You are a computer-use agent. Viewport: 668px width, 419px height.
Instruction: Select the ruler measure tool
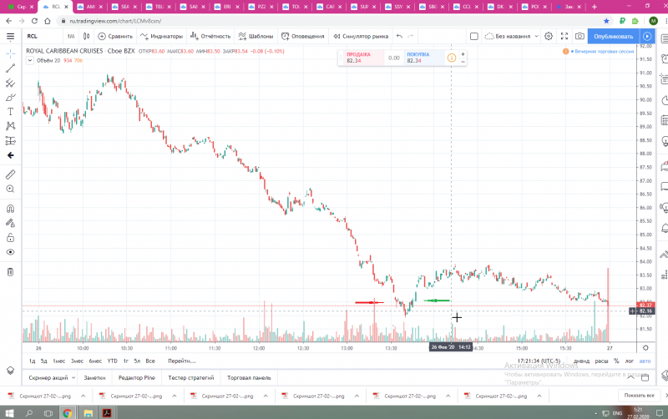pos(10,174)
